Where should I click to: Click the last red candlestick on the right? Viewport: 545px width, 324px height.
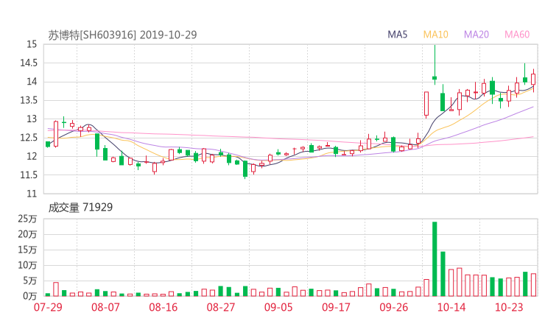tap(533, 80)
